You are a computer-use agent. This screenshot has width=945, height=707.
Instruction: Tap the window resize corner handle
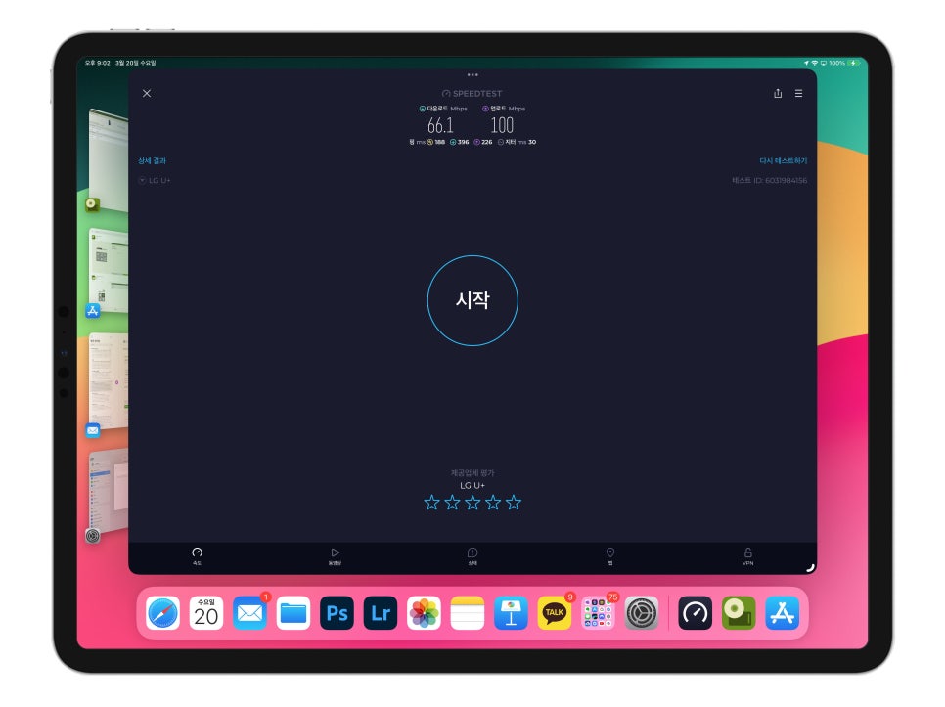click(811, 567)
